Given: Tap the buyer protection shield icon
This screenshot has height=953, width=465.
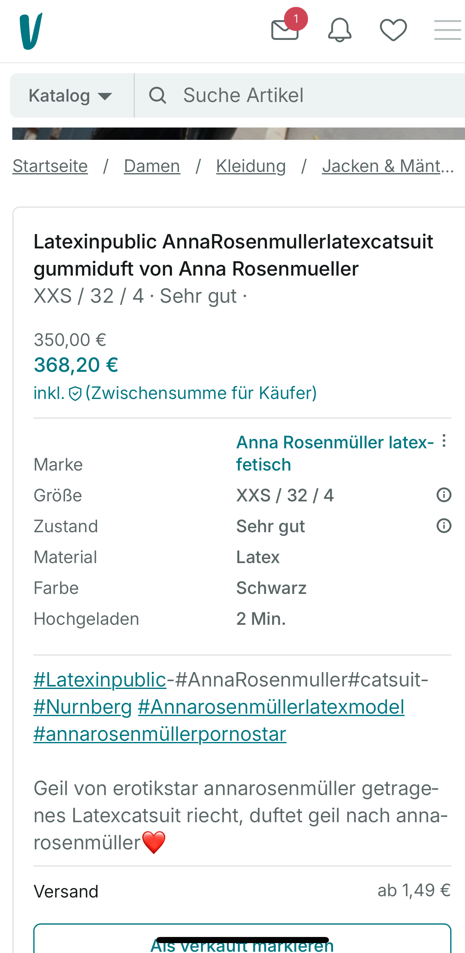Looking at the screenshot, I should click(x=75, y=394).
